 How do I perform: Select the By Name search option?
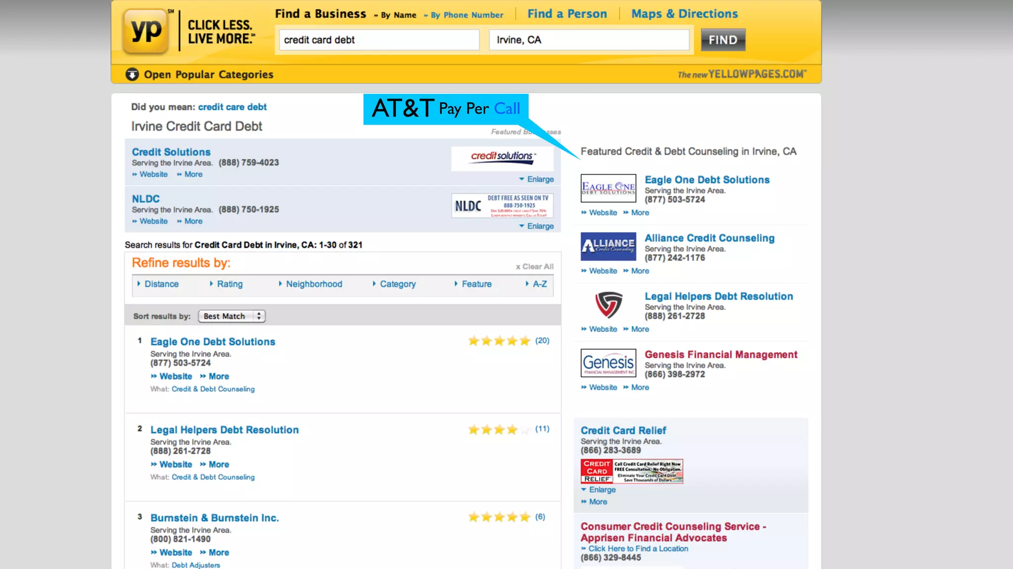click(398, 15)
